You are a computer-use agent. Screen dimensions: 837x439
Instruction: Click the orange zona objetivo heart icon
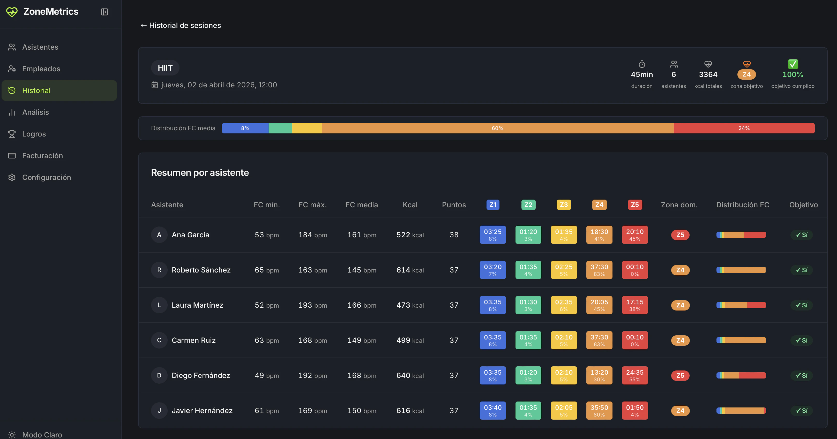(747, 64)
